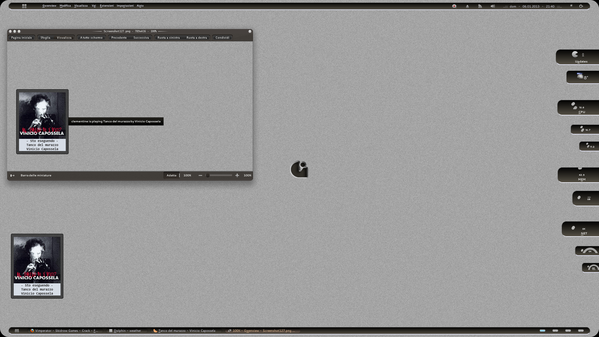This screenshot has width=599, height=337.
Task: Click the Condividi button in Gwenview toolbar
Action: tap(222, 37)
